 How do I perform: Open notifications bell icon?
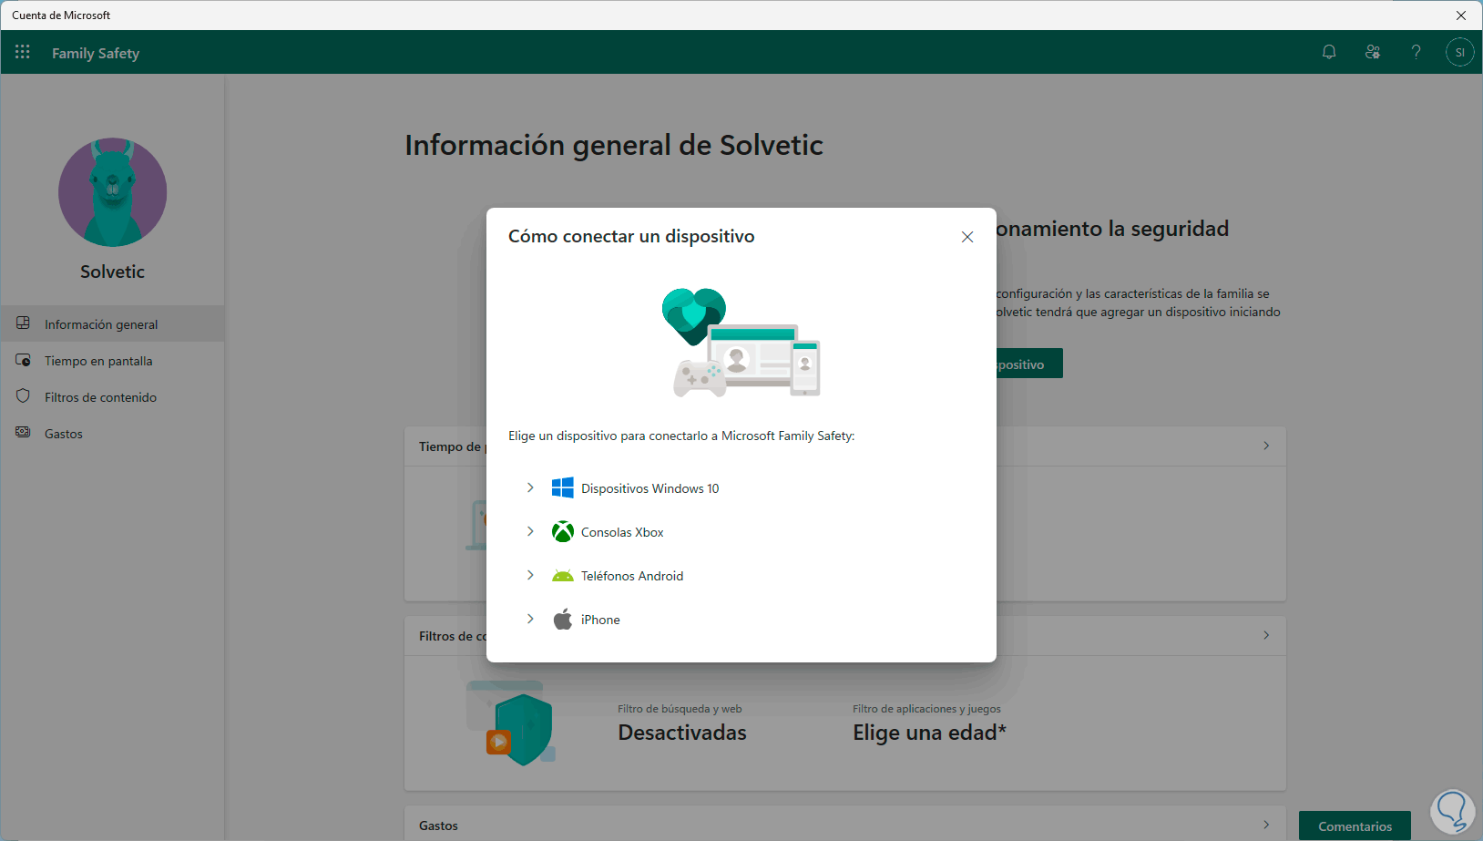(1329, 52)
